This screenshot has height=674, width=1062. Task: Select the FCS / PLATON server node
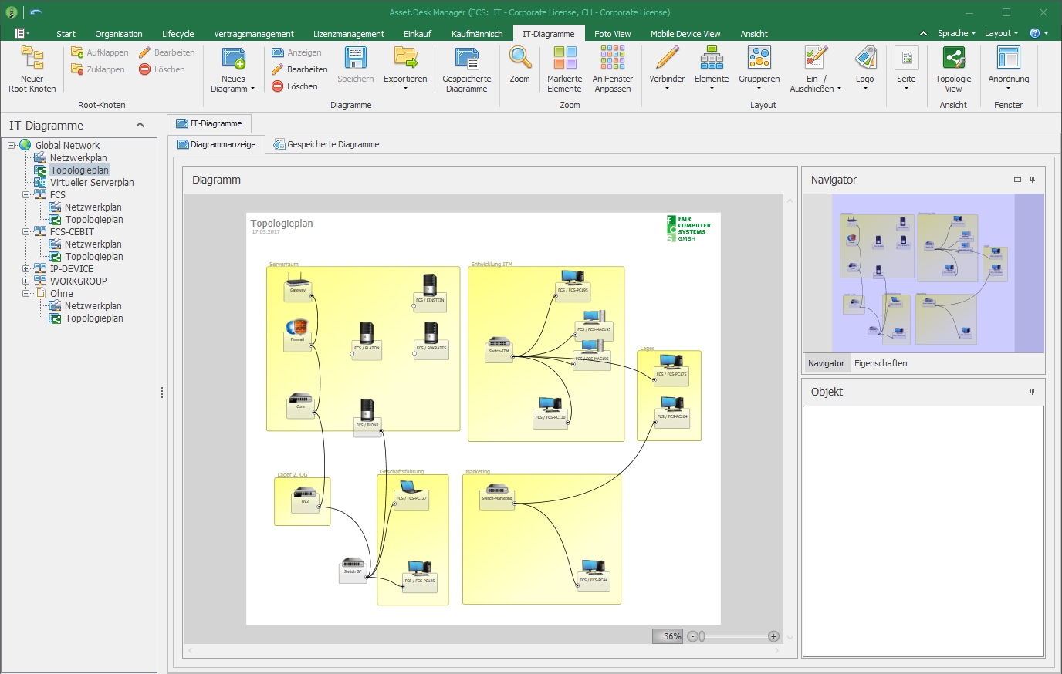point(367,340)
